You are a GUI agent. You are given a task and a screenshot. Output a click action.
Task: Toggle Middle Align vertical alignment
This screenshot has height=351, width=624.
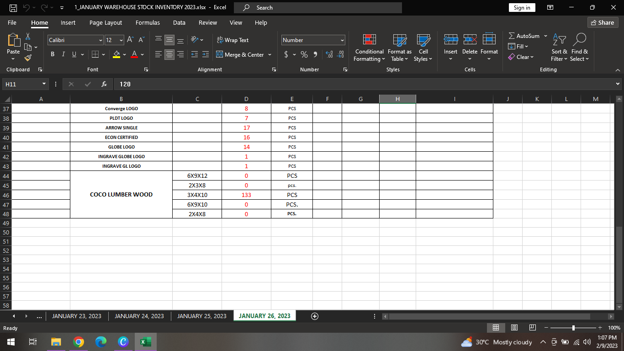(169, 40)
